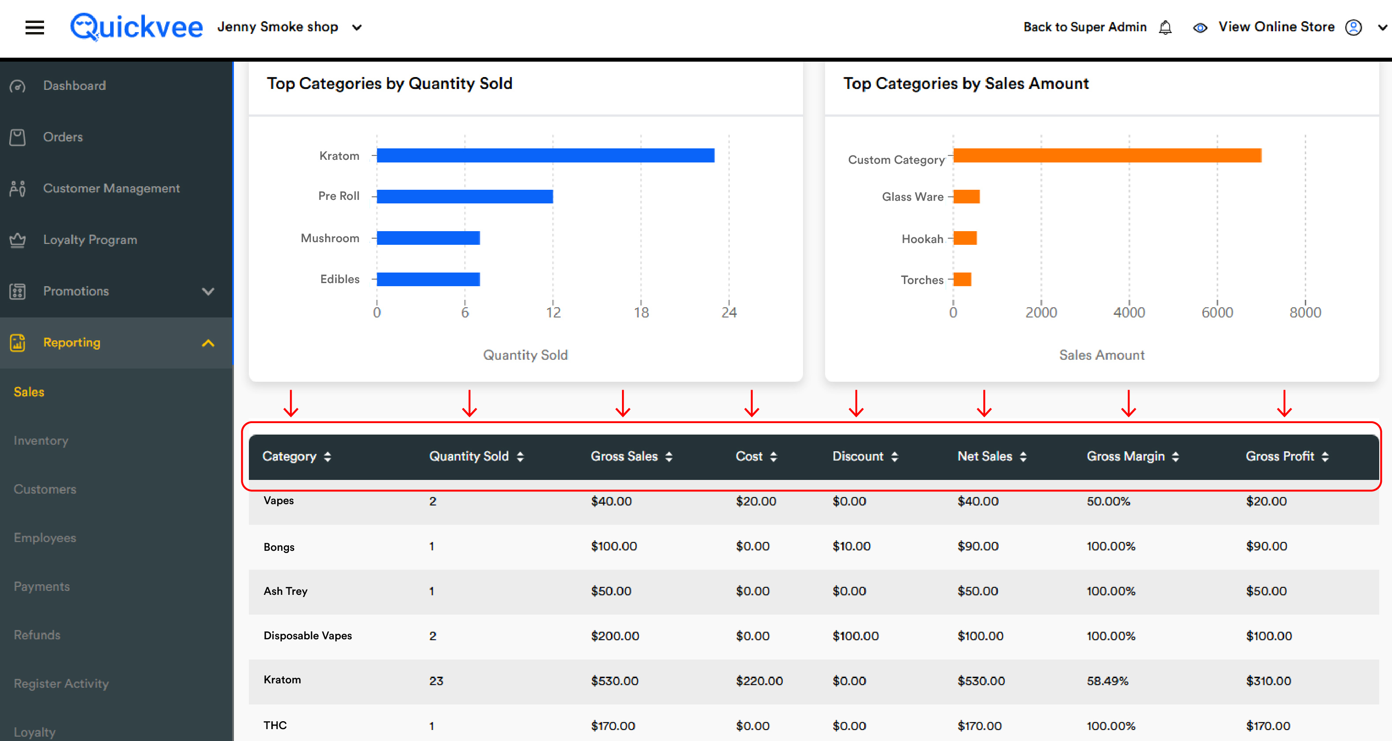Open the user profile avatar icon
Screen dimensions: 1392x741
coord(1353,27)
